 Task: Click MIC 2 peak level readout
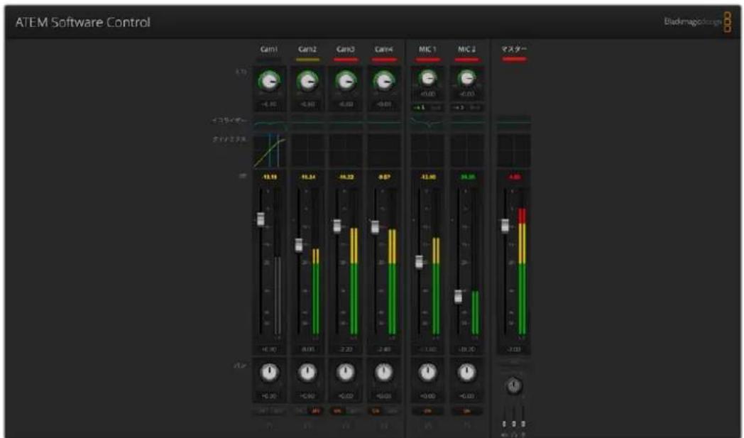[467, 177]
